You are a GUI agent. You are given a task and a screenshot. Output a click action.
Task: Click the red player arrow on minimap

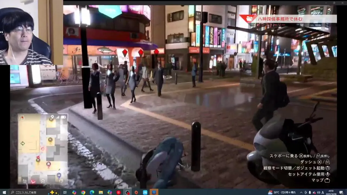pyautogui.click(x=38, y=157)
